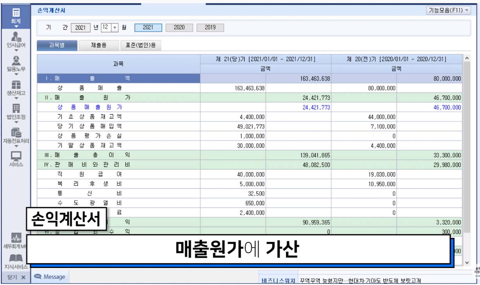Select the 통신비 row
The height and width of the screenshot is (285, 480).
point(249,193)
